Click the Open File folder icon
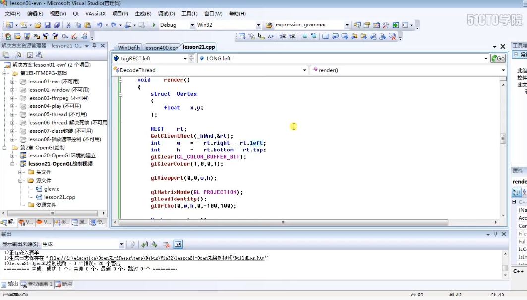 (37, 25)
